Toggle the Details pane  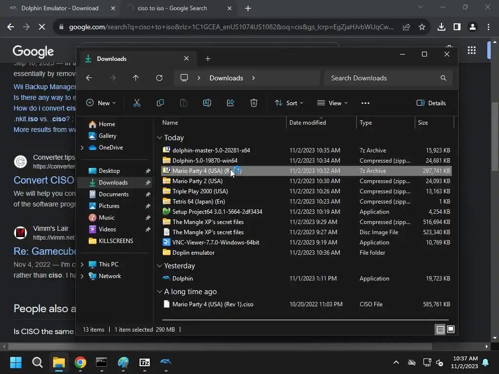click(x=431, y=103)
